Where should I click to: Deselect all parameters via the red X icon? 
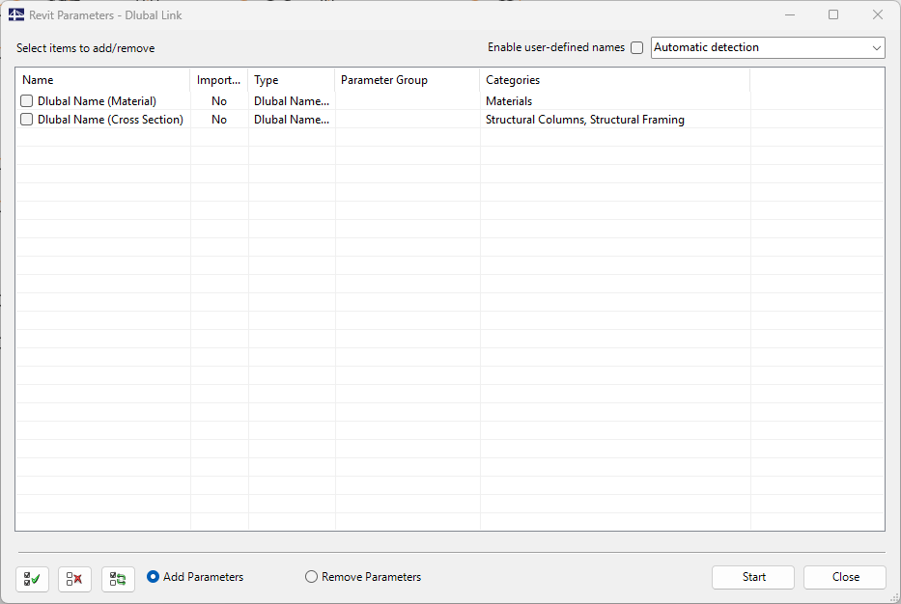[x=74, y=577]
